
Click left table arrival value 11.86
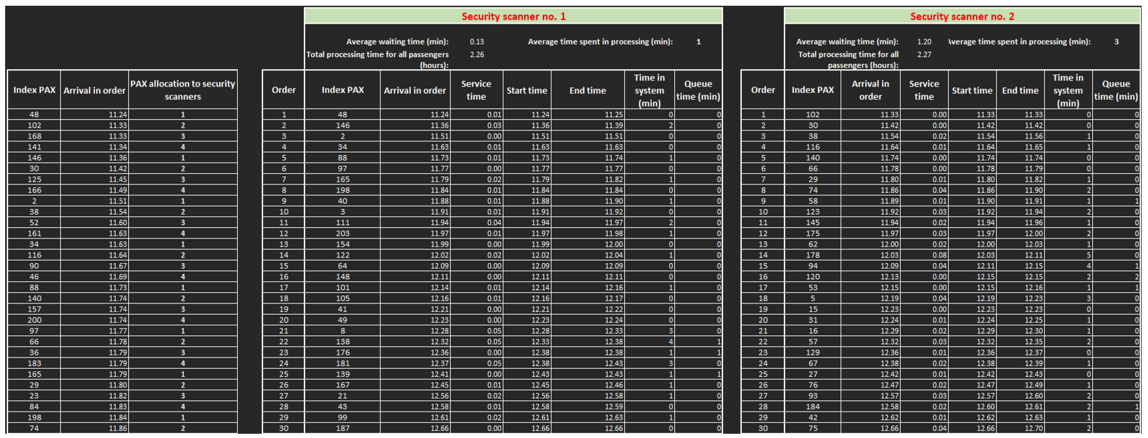[118, 428]
